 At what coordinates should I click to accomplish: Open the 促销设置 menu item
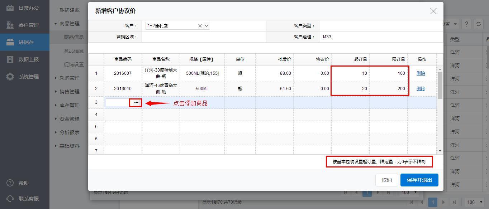pos(73,64)
